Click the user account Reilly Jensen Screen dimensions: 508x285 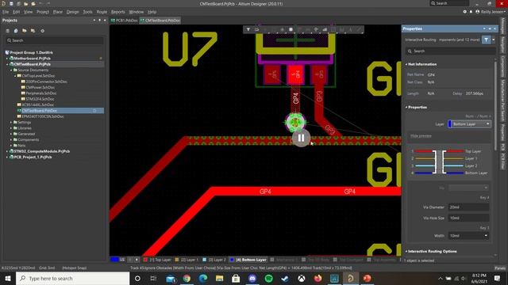point(491,12)
